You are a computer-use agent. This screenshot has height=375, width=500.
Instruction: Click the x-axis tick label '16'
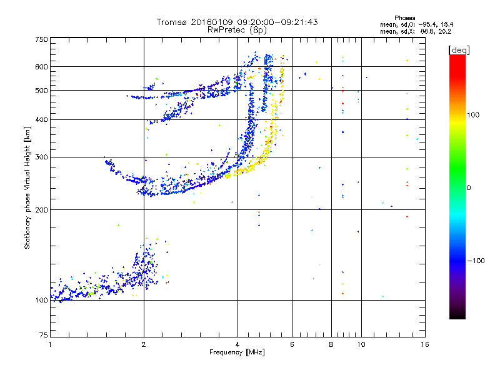pyautogui.click(x=425, y=344)
